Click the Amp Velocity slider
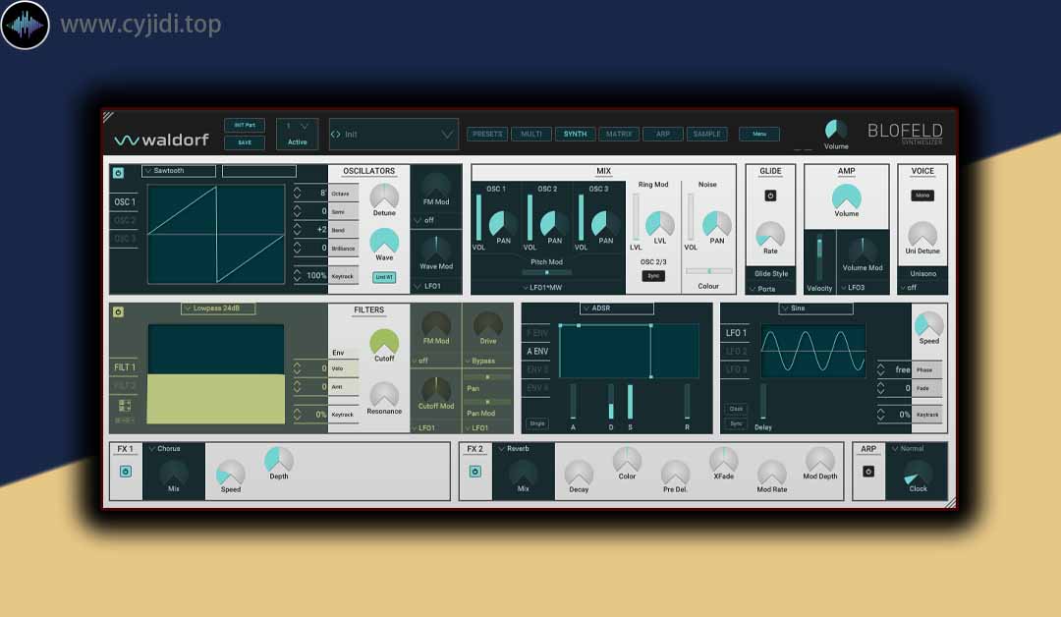 (819, 257)
